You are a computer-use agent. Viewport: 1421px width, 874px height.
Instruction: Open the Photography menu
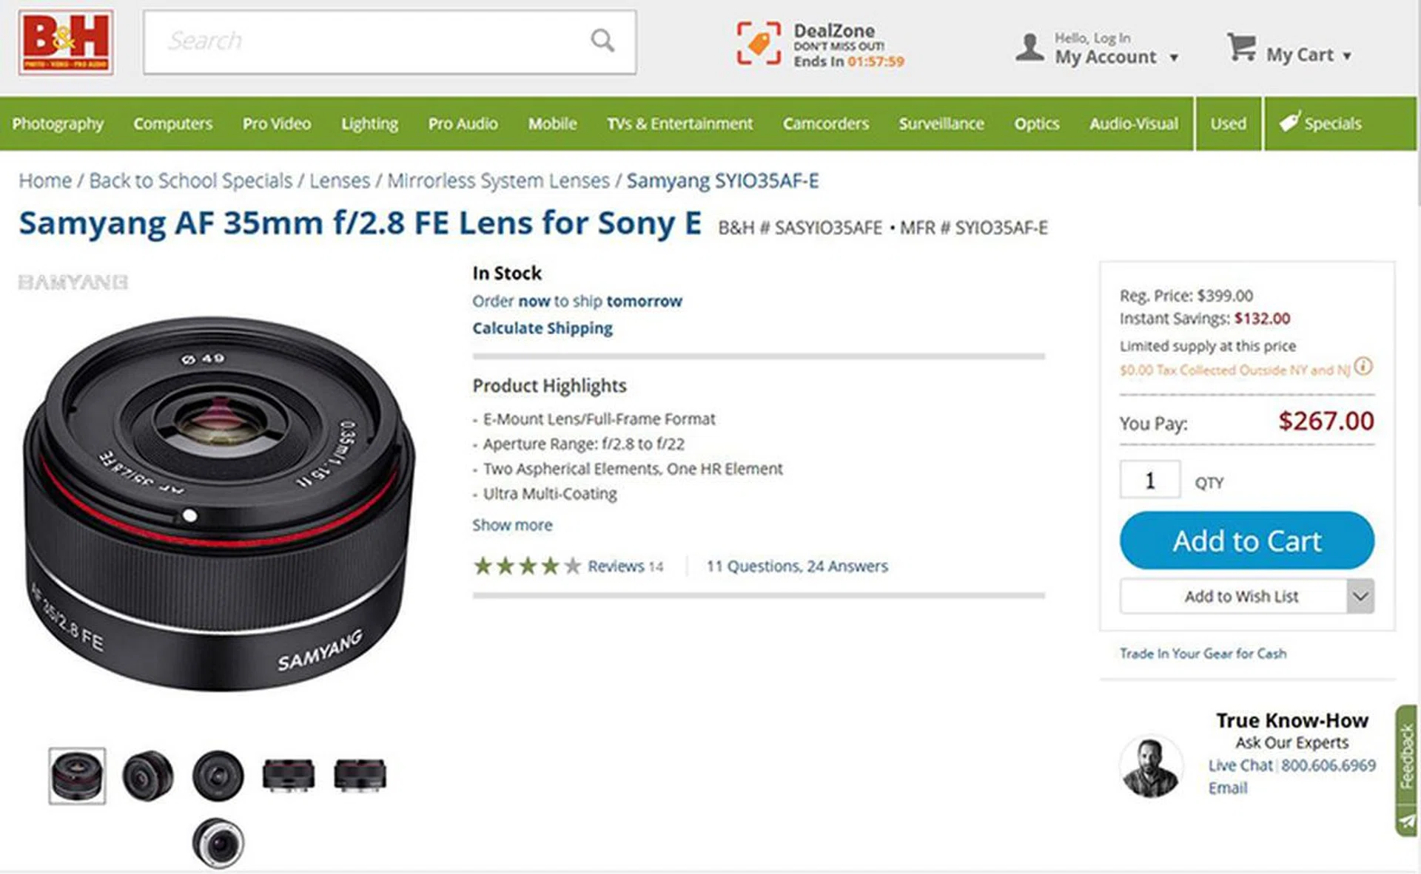pos(58,123)
